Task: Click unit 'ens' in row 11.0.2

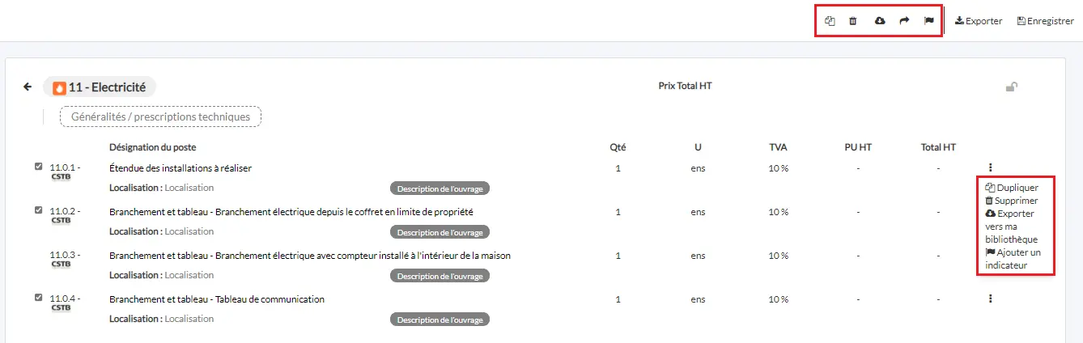Action: pyautogui.click(x=698, y=212)
